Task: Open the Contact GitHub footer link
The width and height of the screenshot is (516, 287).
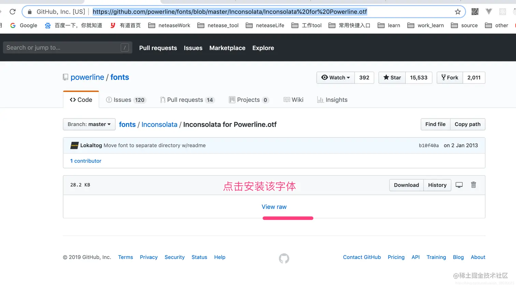Action: pyautogui.click(x=362, y=257)
